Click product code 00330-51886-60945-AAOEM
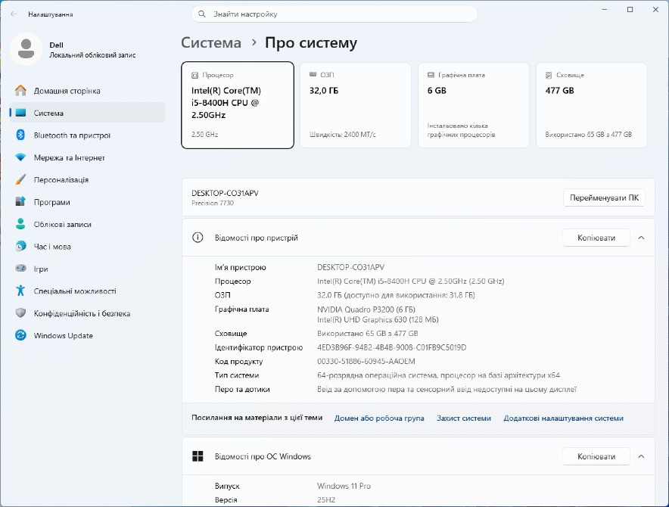 [366, 361]
